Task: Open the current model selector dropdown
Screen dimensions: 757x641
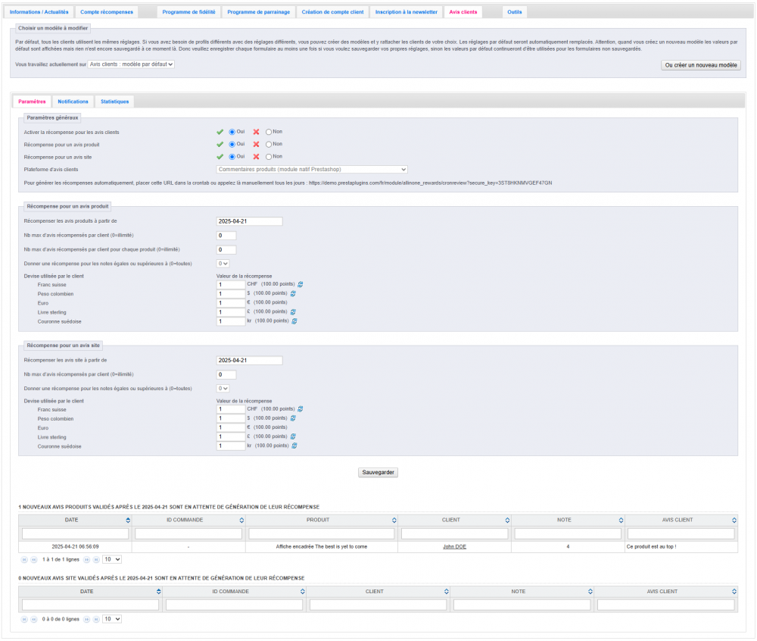Action: click(x=131, y=64)
